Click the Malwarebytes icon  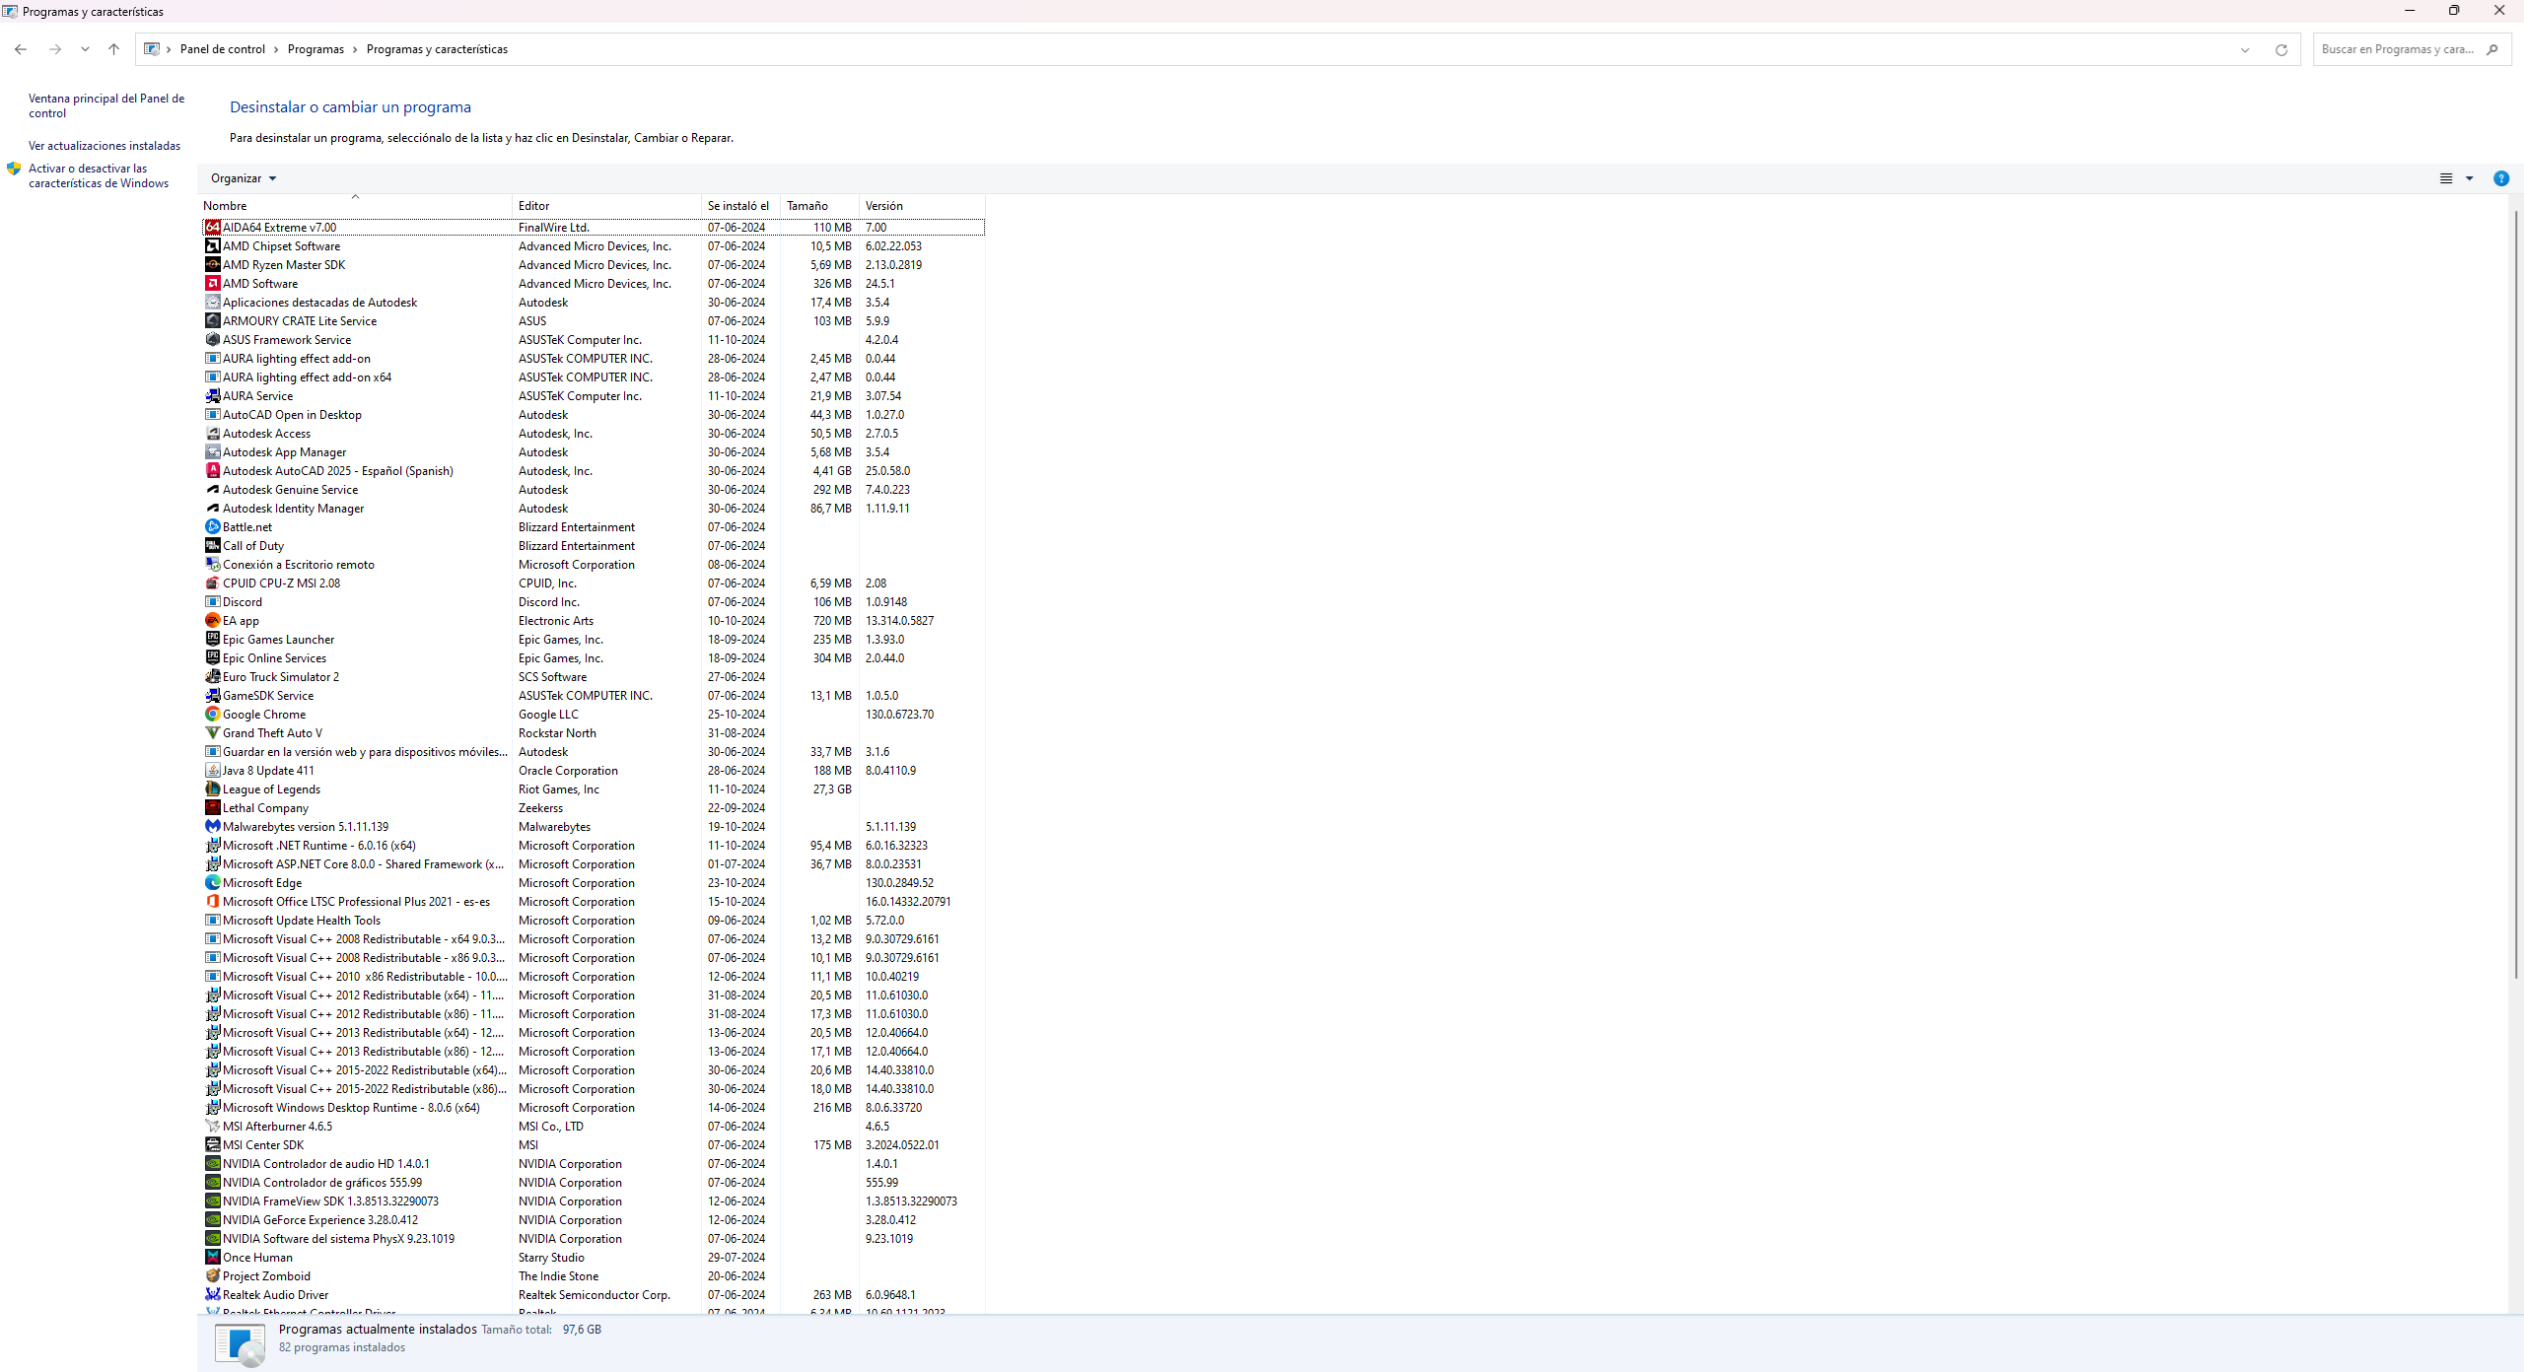pos(212,827)
